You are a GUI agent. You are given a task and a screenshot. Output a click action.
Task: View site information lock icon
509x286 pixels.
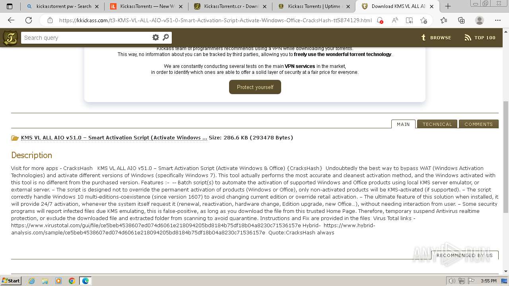pos(50,20)
